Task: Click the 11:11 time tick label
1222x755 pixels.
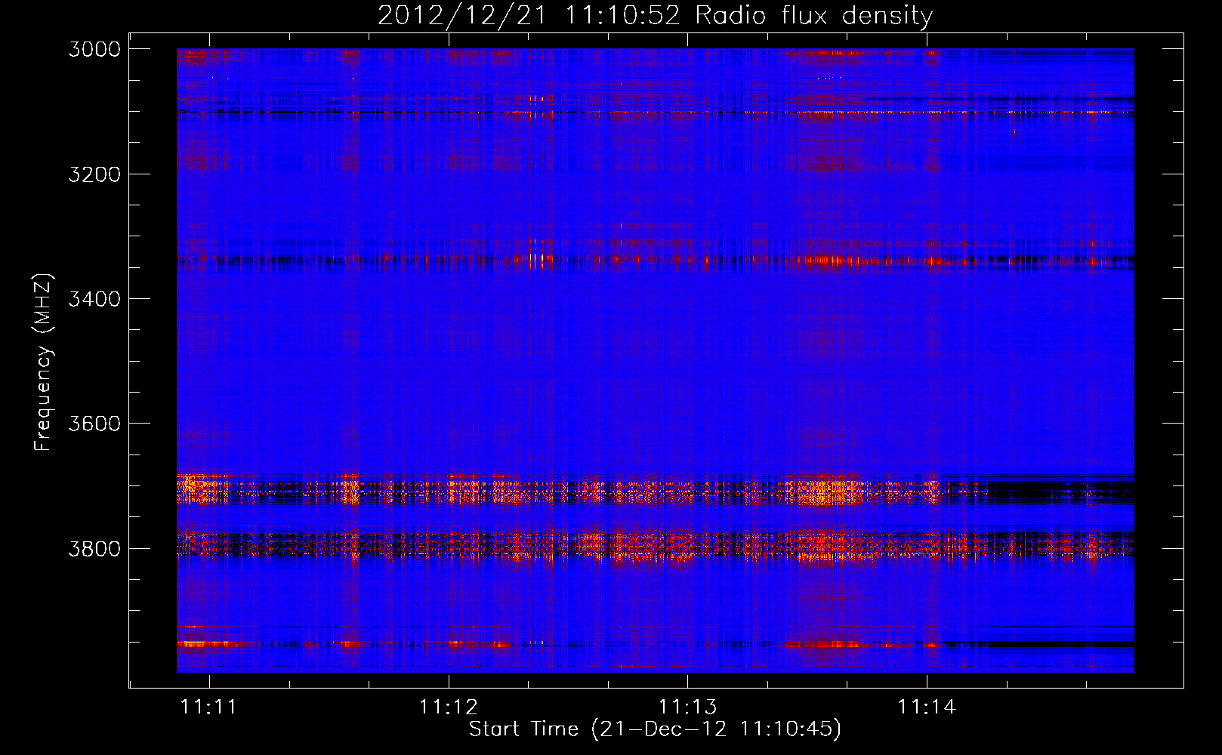Action: (209, 707)
